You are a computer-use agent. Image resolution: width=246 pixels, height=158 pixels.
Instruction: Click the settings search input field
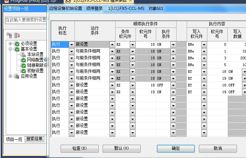[x=26, y=20]
